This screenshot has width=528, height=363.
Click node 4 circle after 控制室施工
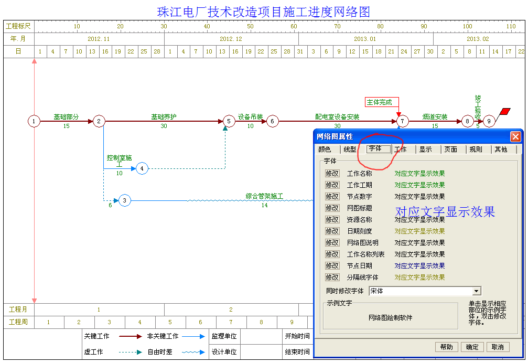click(x=142, y=168)
